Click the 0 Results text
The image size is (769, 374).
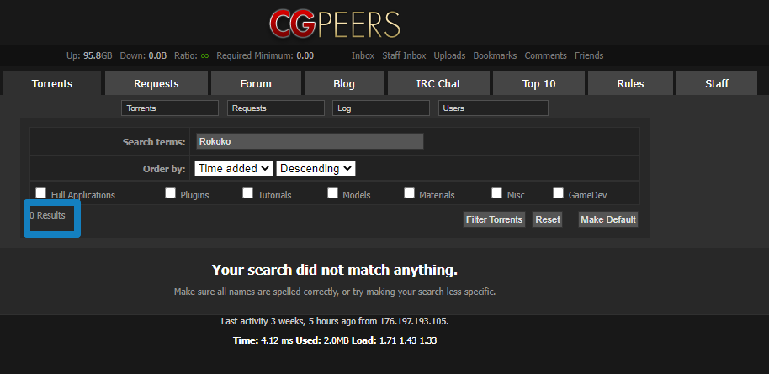(48, 215)
